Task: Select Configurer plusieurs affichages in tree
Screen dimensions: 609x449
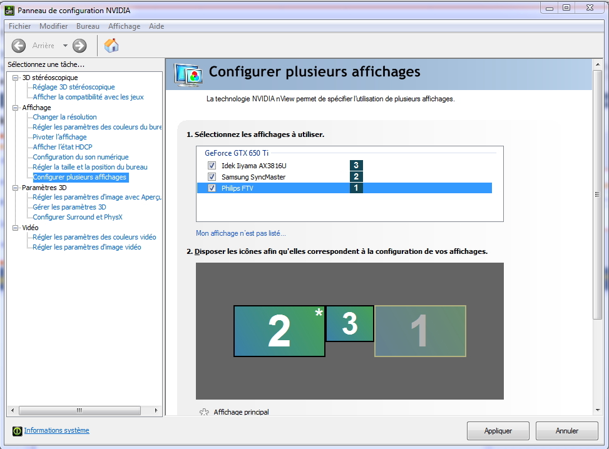Action: (79, 177)
